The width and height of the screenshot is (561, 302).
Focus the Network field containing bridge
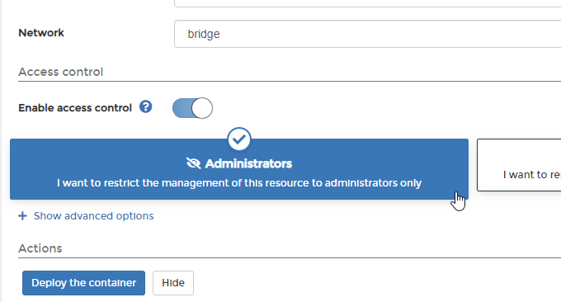click(x=367, y=34)
